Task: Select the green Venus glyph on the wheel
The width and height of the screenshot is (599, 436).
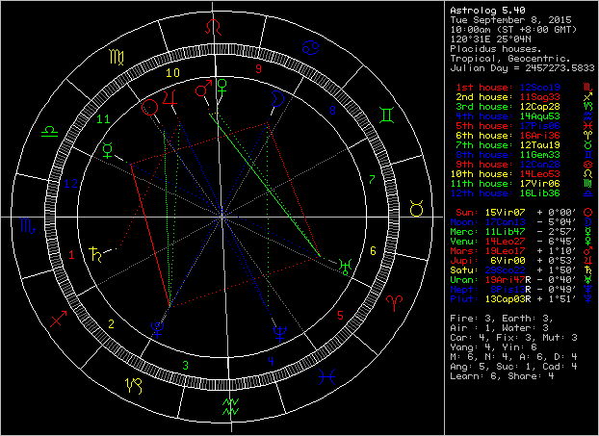Action: click(x=221, y=90)
